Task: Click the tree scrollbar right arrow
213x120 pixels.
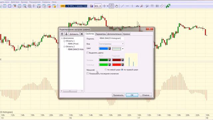Action: 82,91
